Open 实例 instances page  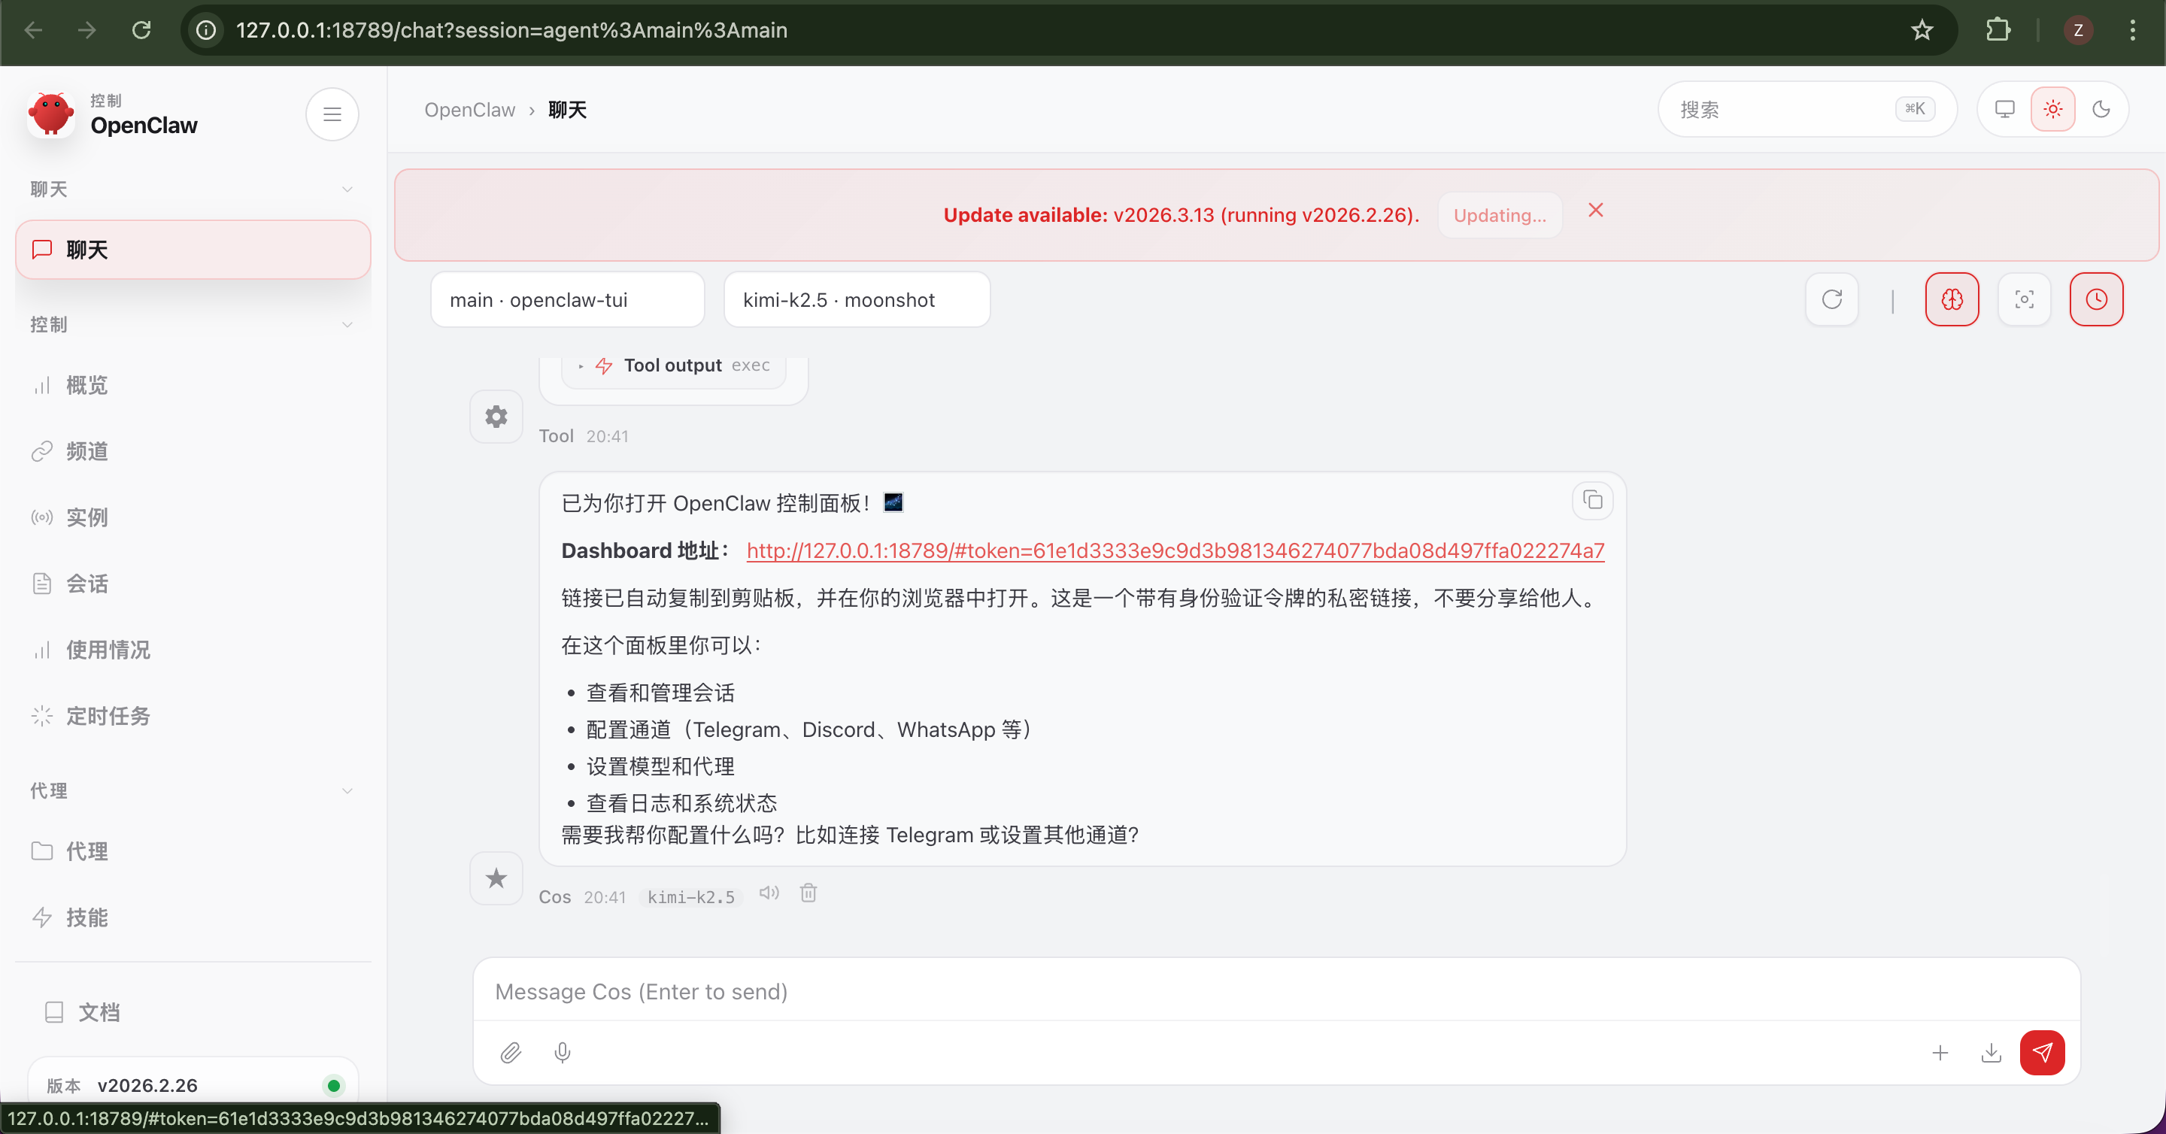(x=193, y=517)
